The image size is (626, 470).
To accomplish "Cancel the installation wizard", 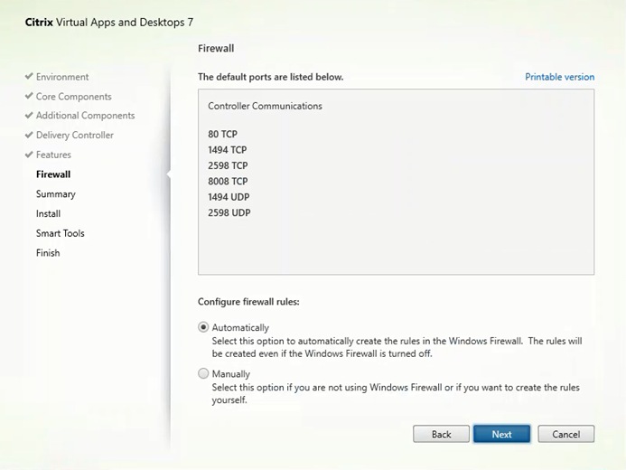I will [565, 434].
